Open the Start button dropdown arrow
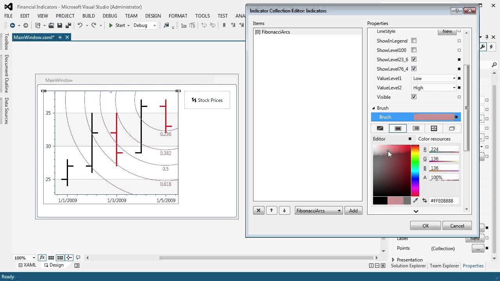500x281 pixels. click(129, 26)
